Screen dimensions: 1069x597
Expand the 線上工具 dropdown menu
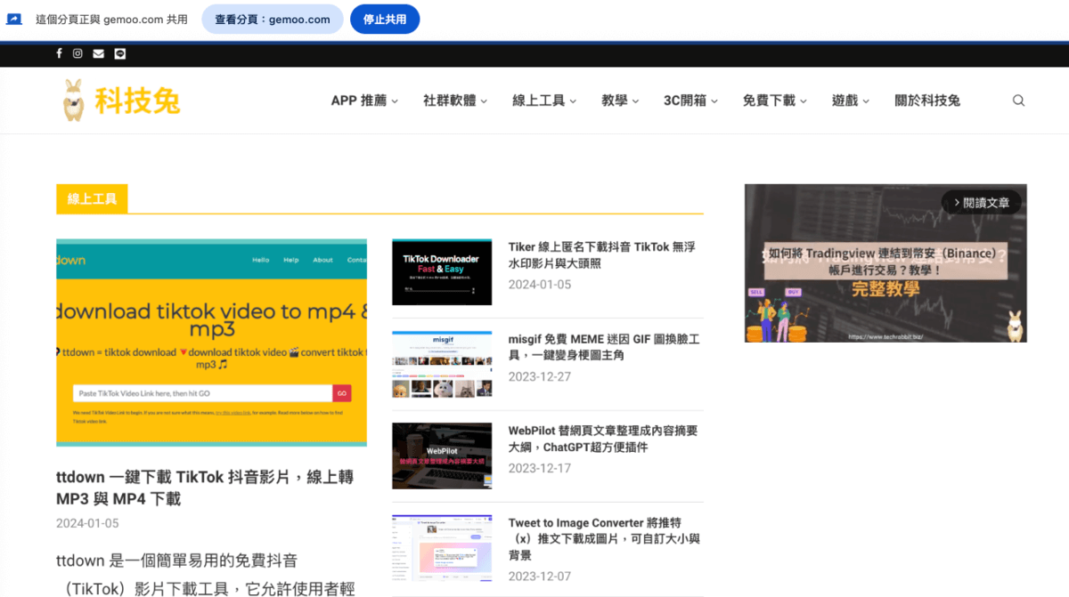543,101
